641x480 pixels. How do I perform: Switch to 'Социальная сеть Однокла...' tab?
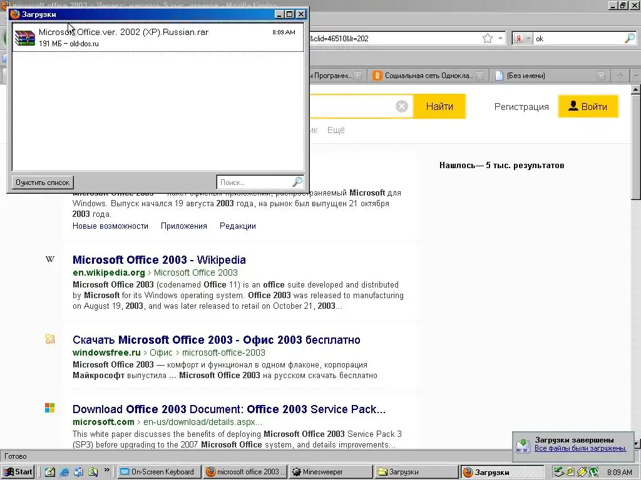[428, 76]
